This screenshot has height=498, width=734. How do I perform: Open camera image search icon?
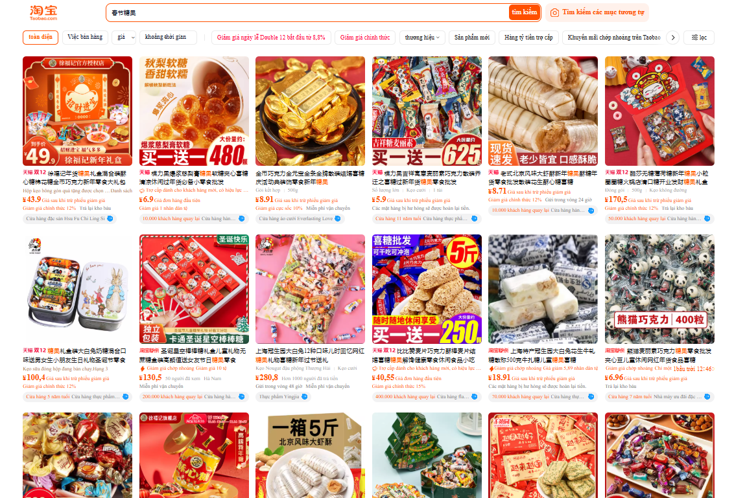554,12
